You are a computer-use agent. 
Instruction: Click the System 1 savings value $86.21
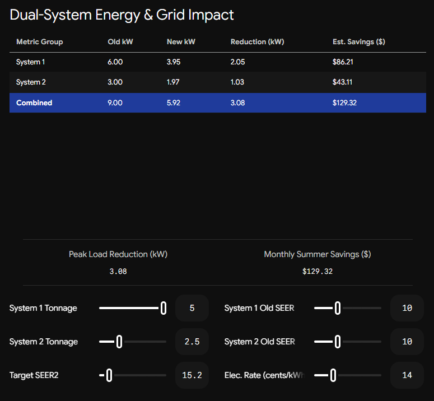click(343, 62)
